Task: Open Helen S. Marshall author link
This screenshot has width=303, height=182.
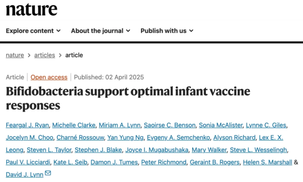Action: [267, 162]
